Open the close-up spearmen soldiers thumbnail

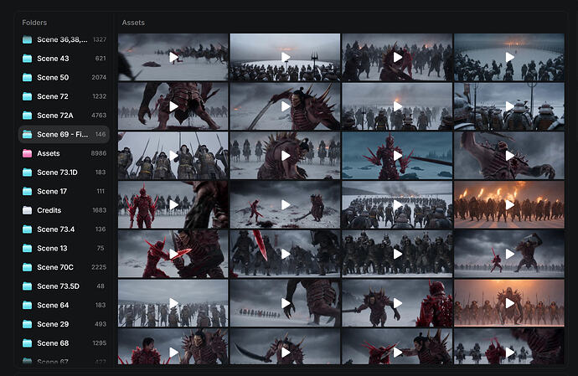tap(173, 155)
